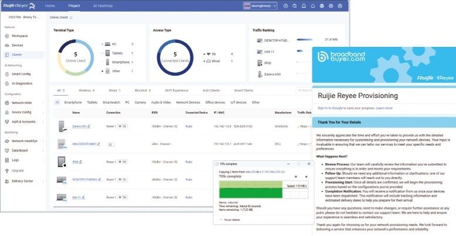Open the Data-Board monitoring page
Image resolution: width=456 pixels, height=236 pixels.
tap(20, 150)
